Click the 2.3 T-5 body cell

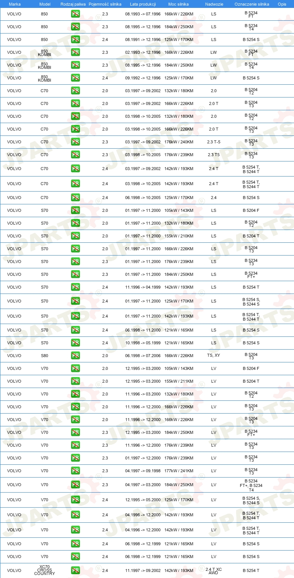point(214,142)
